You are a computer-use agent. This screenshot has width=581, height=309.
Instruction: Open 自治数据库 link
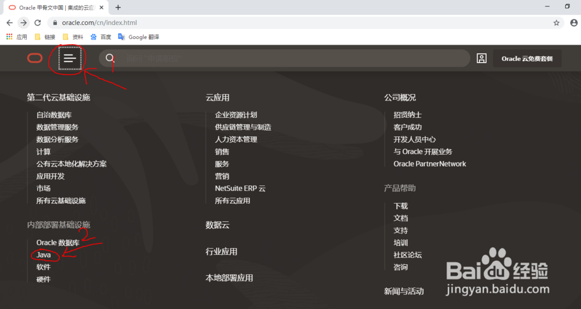click(x=53, y=115)
